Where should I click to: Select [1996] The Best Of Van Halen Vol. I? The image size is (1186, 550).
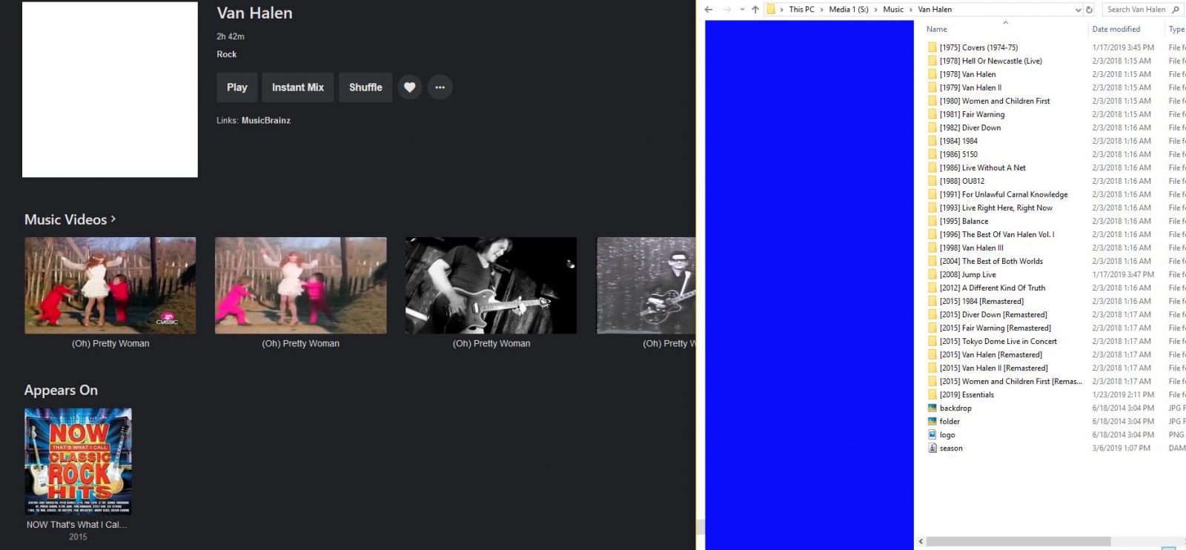pos(997,234)
